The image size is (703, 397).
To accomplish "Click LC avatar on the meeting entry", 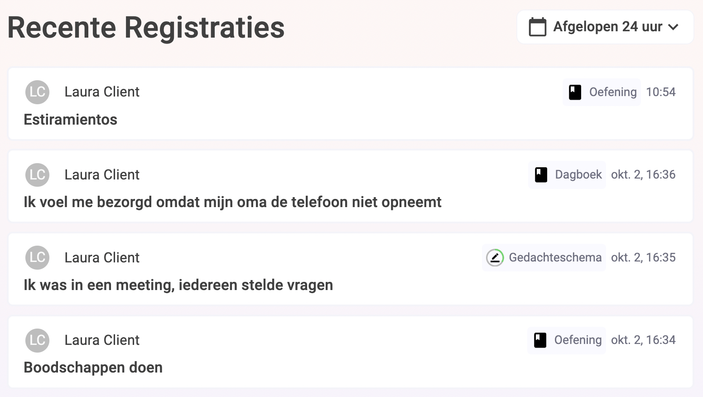I will tap(37, 257).
